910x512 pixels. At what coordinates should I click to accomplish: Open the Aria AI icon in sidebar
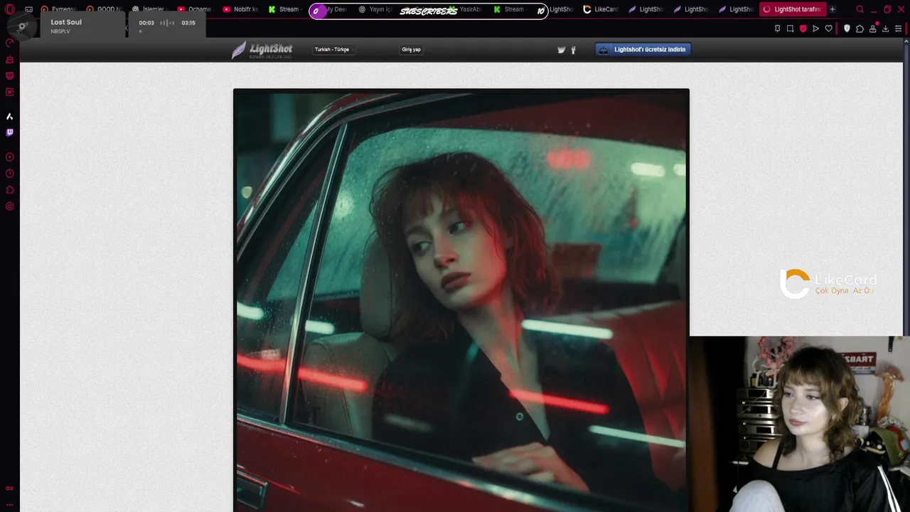10,116
